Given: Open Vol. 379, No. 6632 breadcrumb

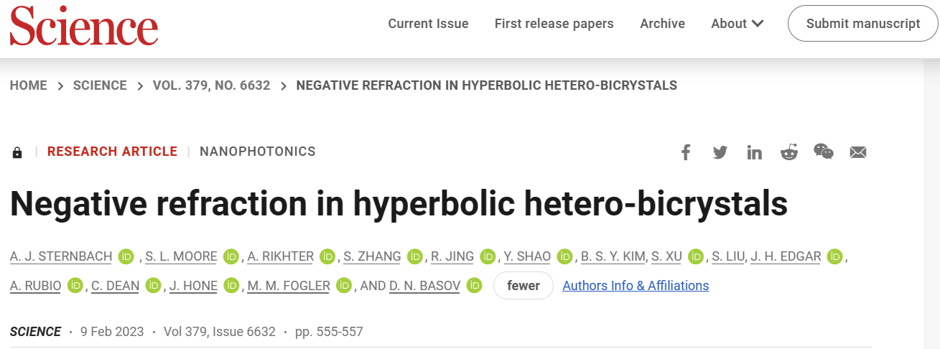Looking at the screenshot, I should point(211,85).
